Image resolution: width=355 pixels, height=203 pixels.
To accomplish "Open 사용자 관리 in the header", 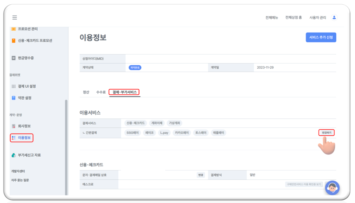I will coord(318,18).
